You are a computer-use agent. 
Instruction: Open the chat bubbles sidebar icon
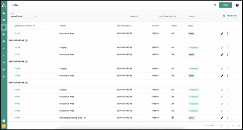pyautogui.click(x=4, y=13)
